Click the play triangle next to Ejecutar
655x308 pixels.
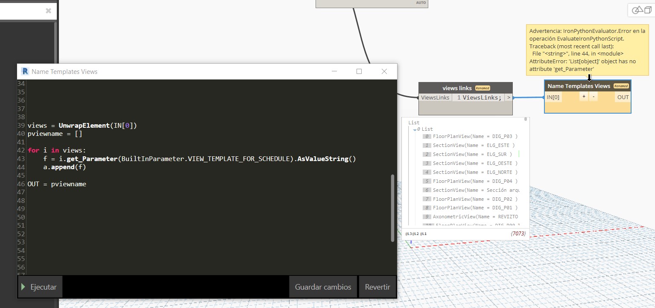point(23,287)
